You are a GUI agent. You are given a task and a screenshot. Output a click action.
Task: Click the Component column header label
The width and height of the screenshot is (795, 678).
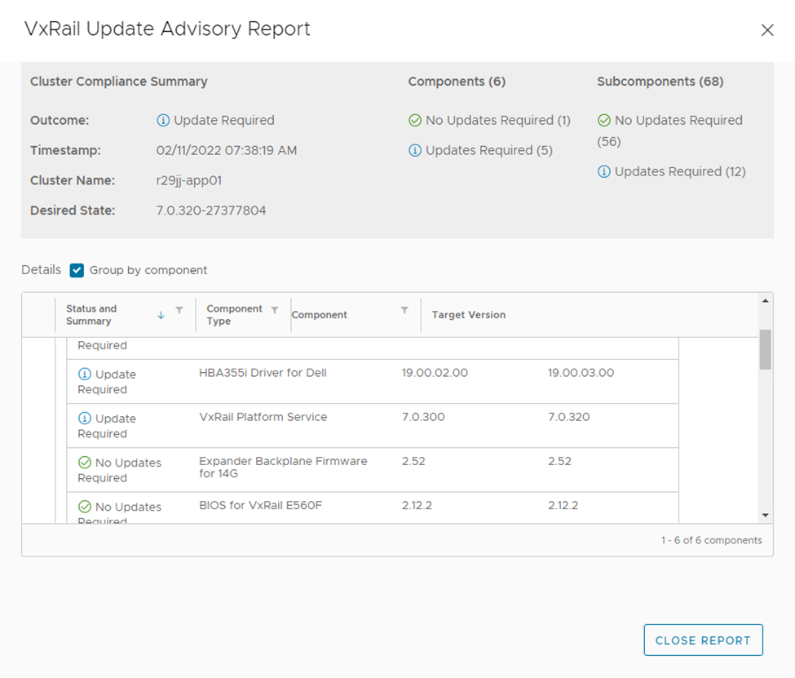[320, 315]
